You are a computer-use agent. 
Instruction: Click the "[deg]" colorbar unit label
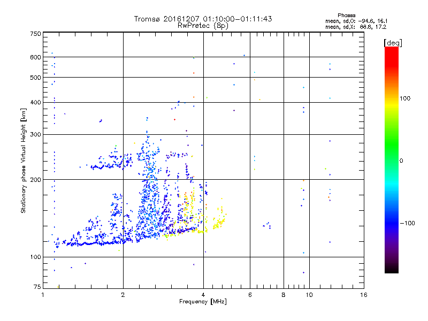(393, 43)
